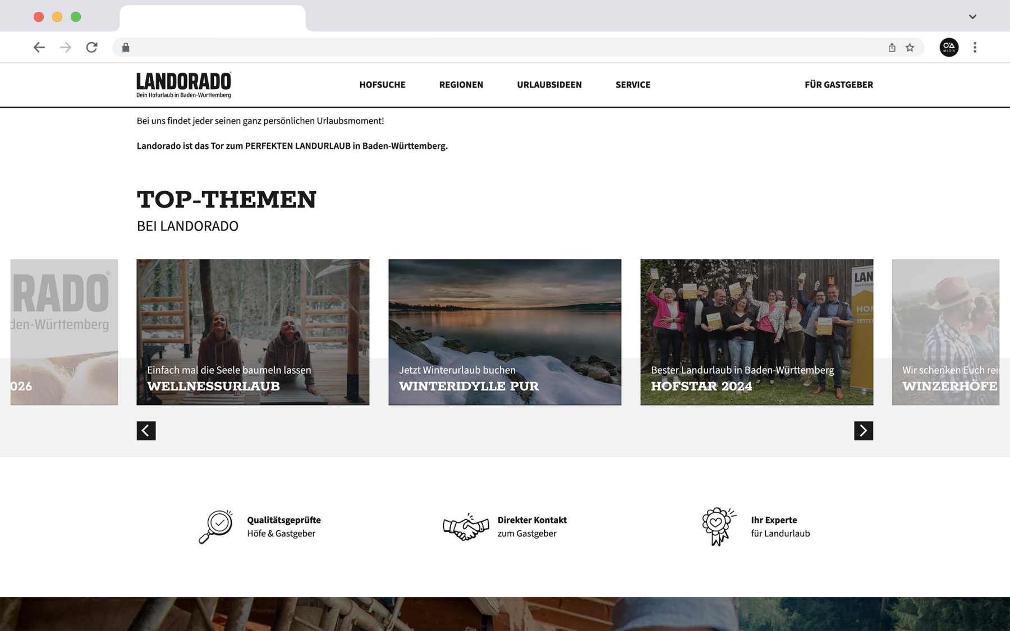Open the Für Gastgeber link
This screenshot has height=631, width=1010.
tap(839, 85)
